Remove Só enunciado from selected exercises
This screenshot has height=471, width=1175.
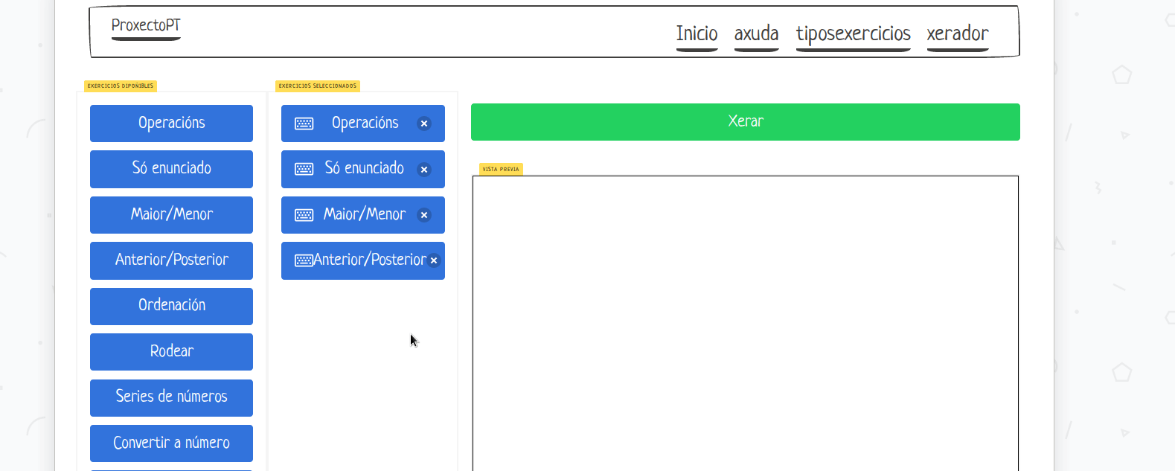click(424, 170)
